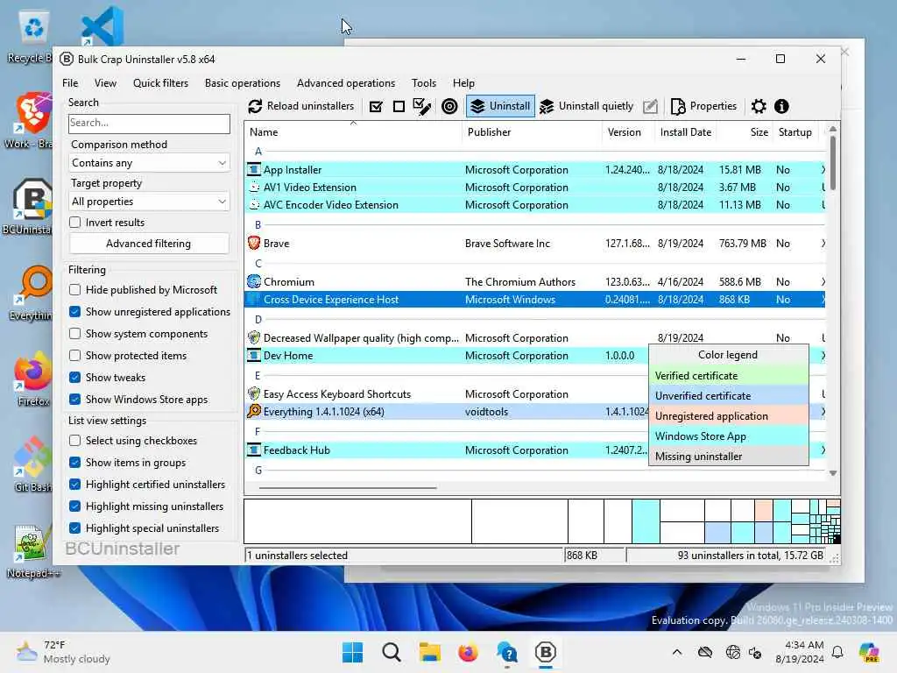Enable Select using checkboxes option

pyautogui.click(x=75, y=441)
